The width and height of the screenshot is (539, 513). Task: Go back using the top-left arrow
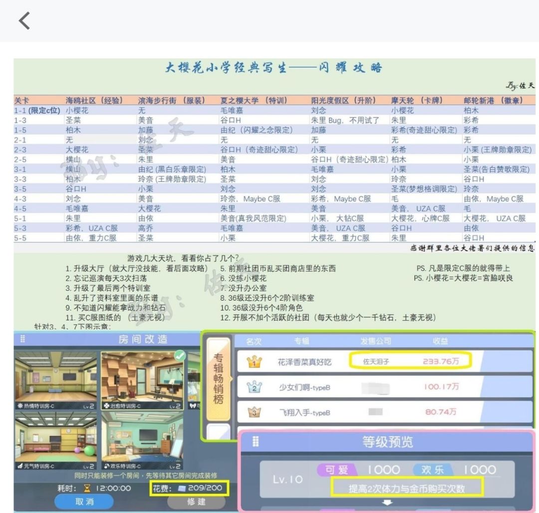point(24,20)
